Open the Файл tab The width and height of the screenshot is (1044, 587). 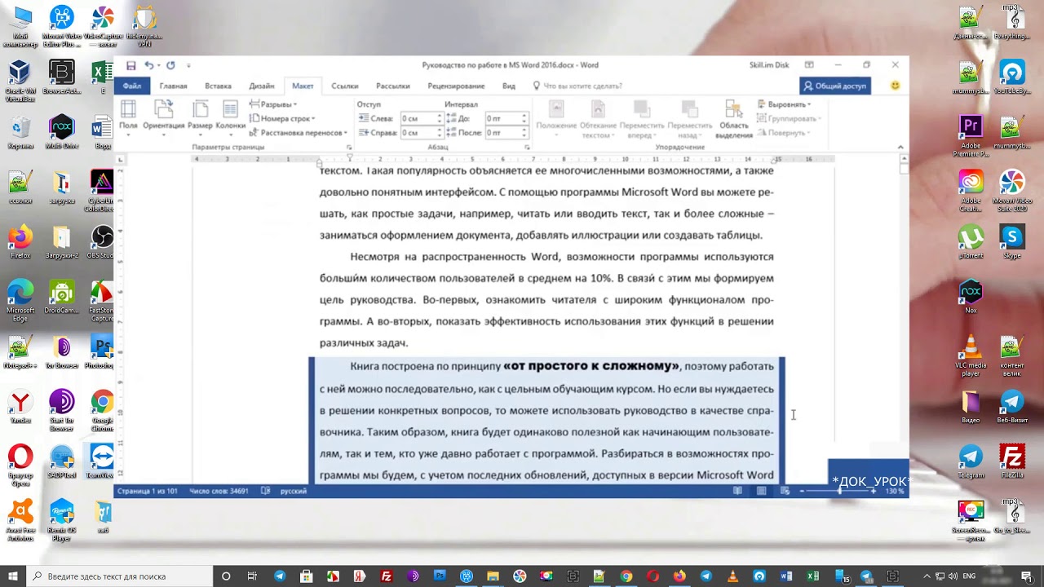(132, 86)
